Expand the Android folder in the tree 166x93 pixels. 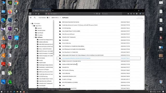click(x=34, y=28)
